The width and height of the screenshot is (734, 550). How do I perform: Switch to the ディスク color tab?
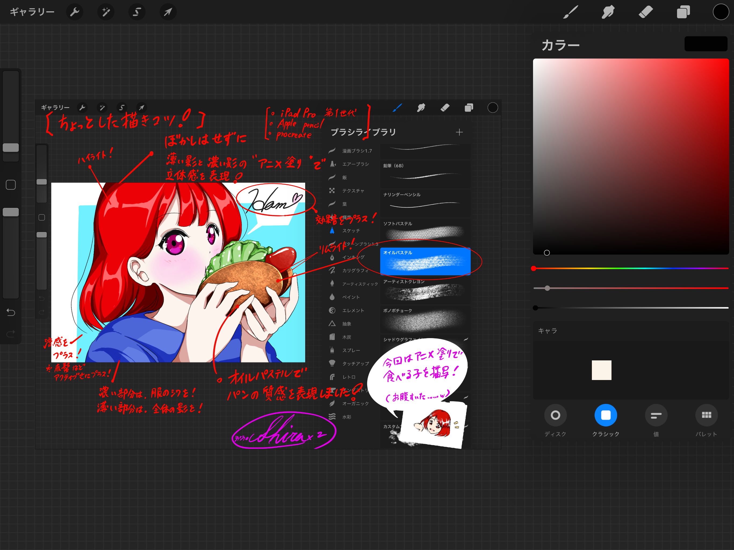tap(555, 421)
